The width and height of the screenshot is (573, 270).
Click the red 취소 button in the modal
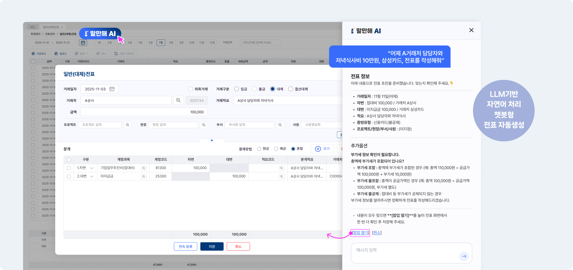pyautogui.click(x=238, y=247)
